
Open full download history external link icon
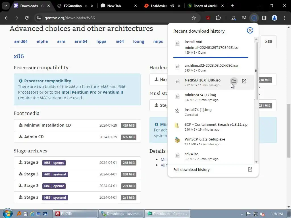coord(250,169)
